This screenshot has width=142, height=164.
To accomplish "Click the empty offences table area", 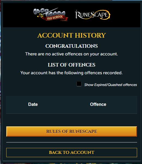I will point(72,119).
